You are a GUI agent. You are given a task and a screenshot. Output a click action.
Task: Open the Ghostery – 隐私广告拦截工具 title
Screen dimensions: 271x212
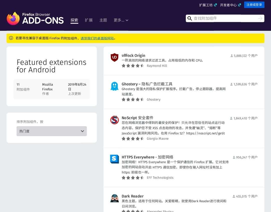pyautogui.click(x=147, y=84)
